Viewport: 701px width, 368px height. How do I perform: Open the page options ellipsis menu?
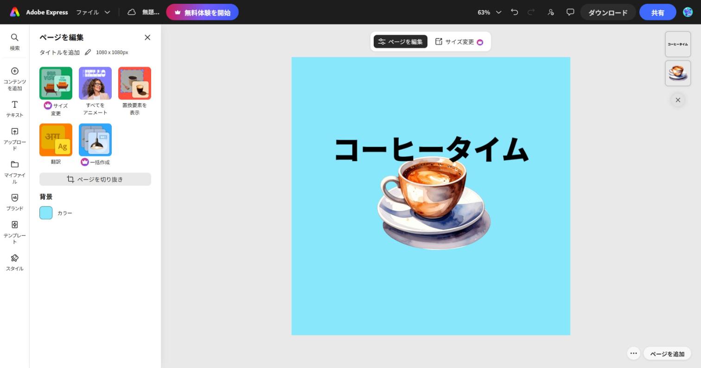pos(633,353)
